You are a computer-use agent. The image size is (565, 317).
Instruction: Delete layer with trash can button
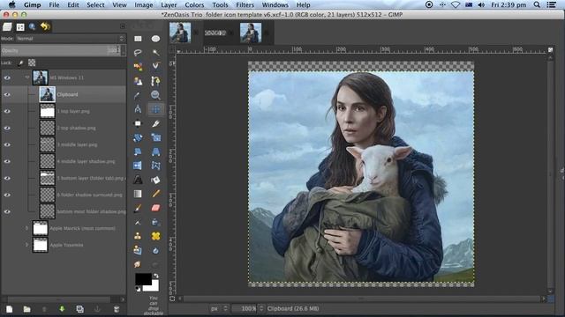click(116, 309)
